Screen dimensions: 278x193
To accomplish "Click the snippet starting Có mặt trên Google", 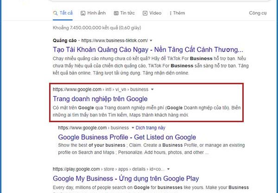I will coord(146,112).
